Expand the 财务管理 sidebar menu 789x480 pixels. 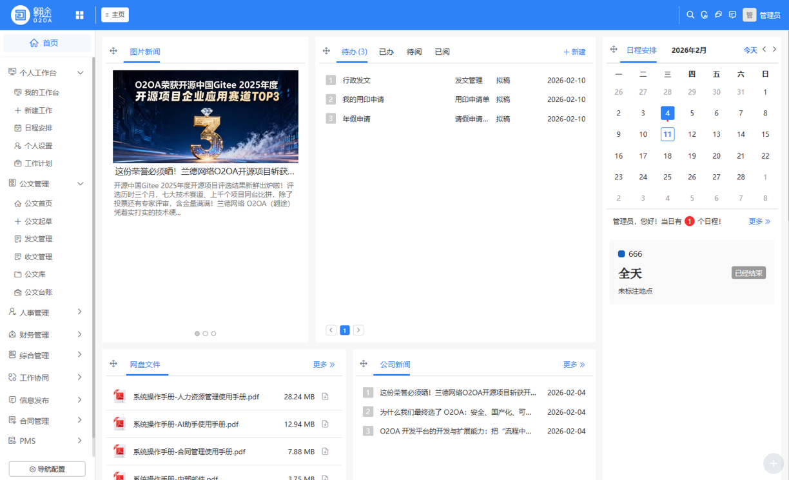coord(79,334)
